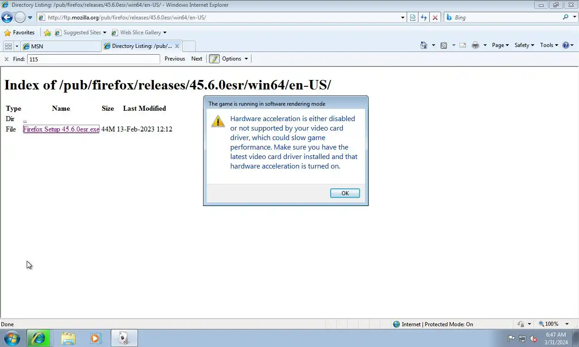The height and width of the screenshot is (347, 579).
Task: Open the Windows Start orb
Action: 12,338
